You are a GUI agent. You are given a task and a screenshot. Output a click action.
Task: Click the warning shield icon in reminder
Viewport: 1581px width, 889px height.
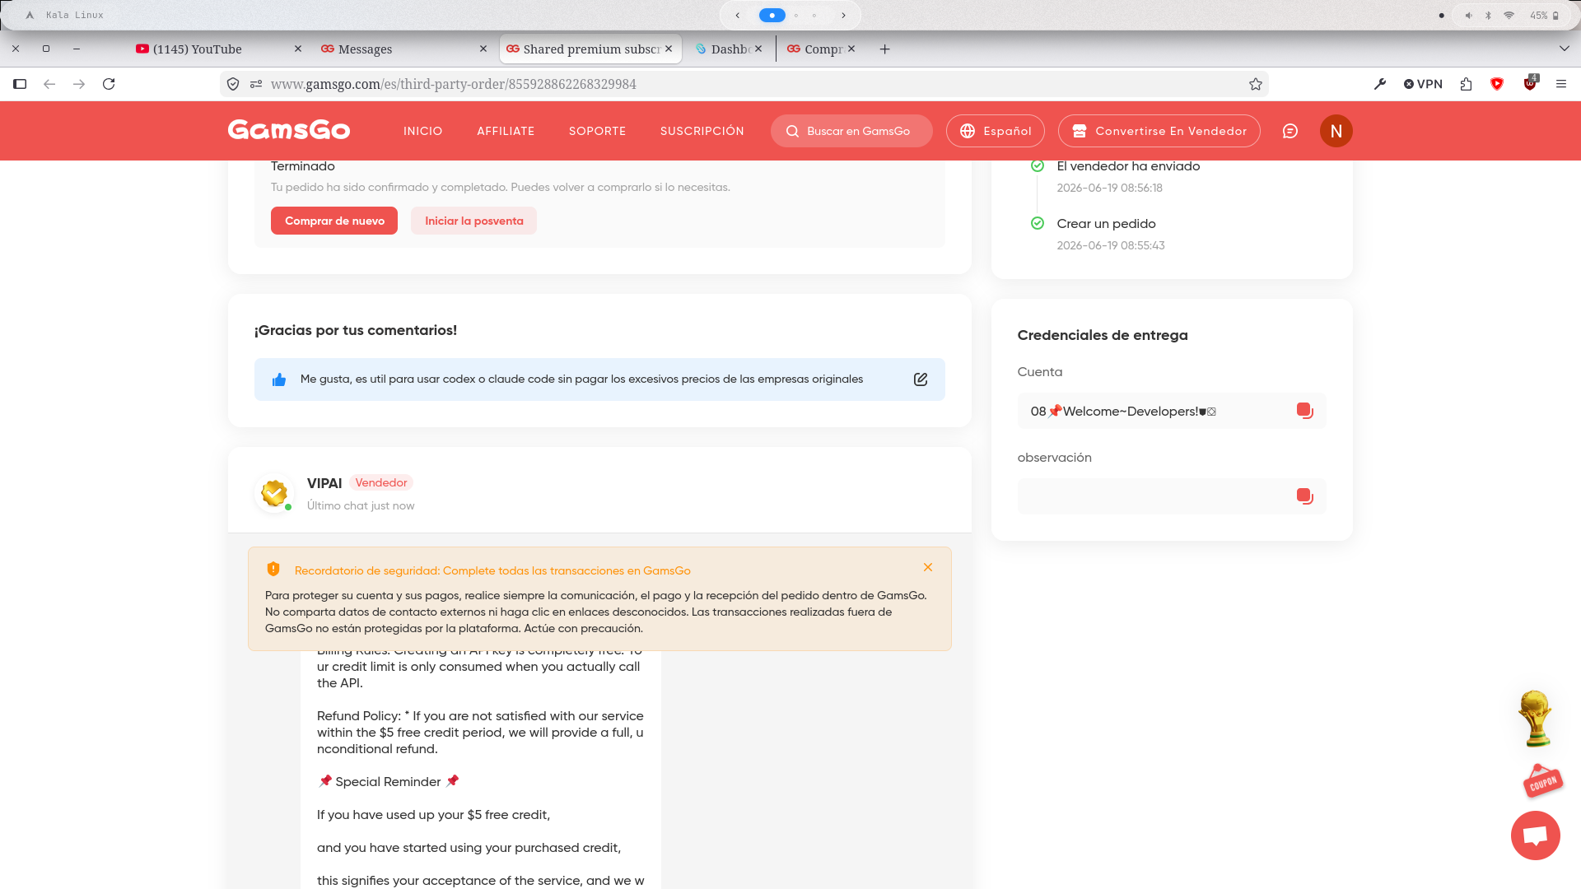[x=273, y=570]
